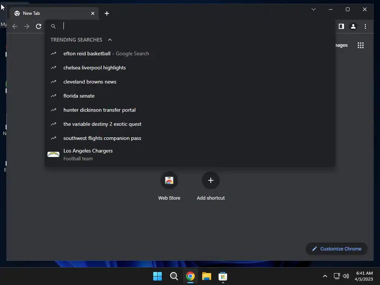Go back using the back arrow
Viewport: 380px width, 285px height.
(x=15, y=26)
